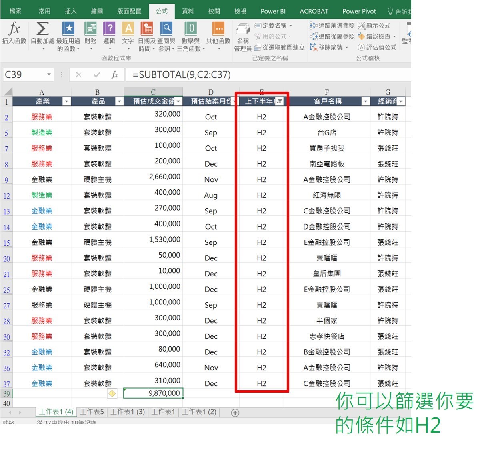Select active sheet tab 工作表1 (4)
This screenshot has height=449, width=494.
point(56,412)
